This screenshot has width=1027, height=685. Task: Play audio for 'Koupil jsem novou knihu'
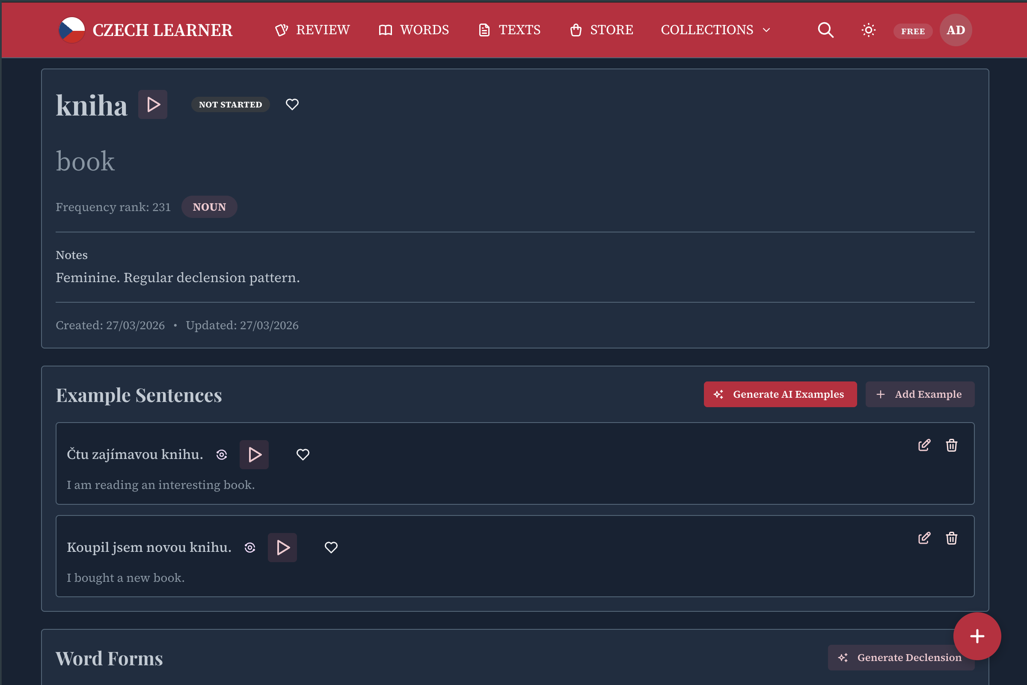tap(282, 548)
